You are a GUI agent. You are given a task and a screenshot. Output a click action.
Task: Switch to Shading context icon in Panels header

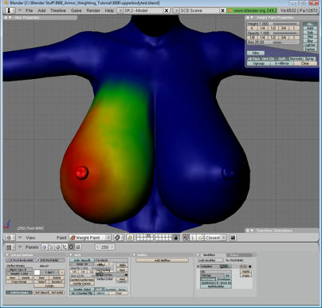point(58,247)
